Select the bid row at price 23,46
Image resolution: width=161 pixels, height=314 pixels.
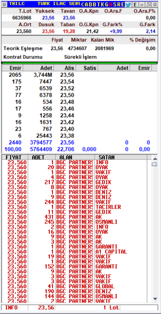pyautogui.click(x=79, y=109)
